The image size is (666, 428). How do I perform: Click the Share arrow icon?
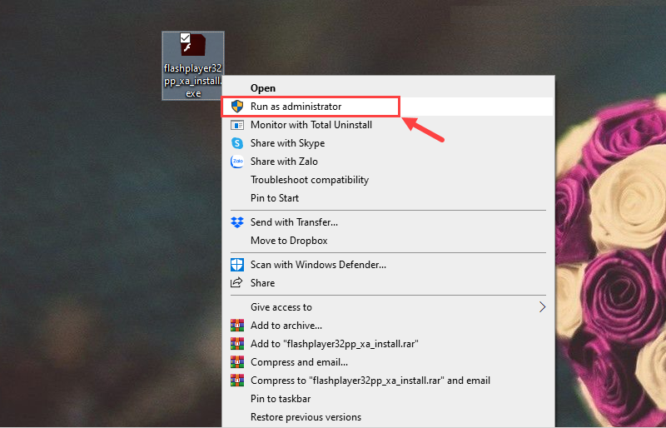point(236,282)
